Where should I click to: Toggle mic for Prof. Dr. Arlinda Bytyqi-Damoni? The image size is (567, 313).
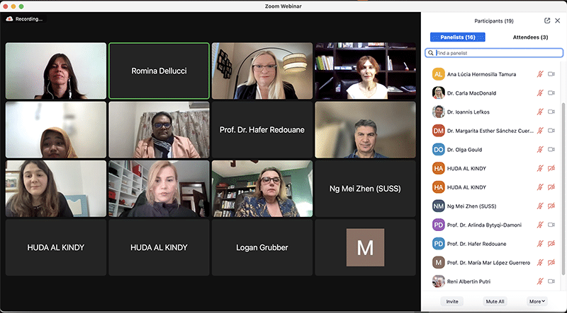[540, 225]
